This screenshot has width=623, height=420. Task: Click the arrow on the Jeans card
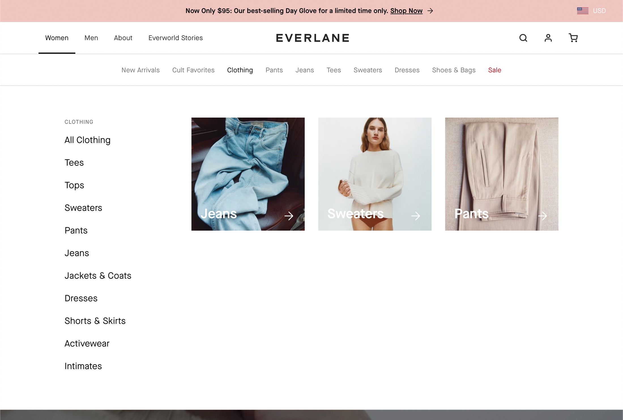(x=290, y=216)
